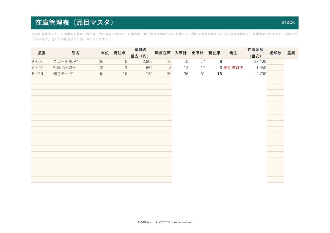This screenshot has height=233, width=330.
Task: Click 棚卸数 input cell for A-002
Action: pyautogui.click(x=275, y=68)
